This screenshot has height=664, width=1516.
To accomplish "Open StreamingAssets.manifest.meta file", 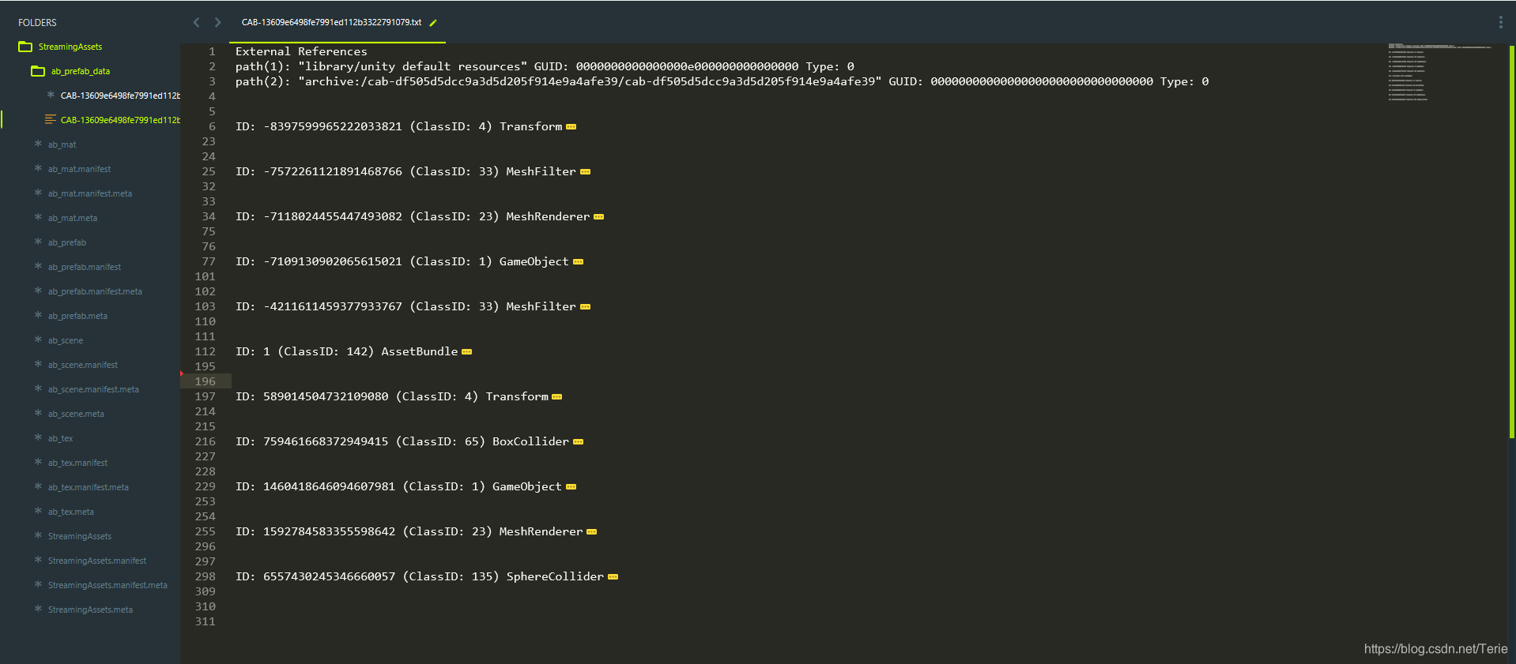I will [107, 585].
